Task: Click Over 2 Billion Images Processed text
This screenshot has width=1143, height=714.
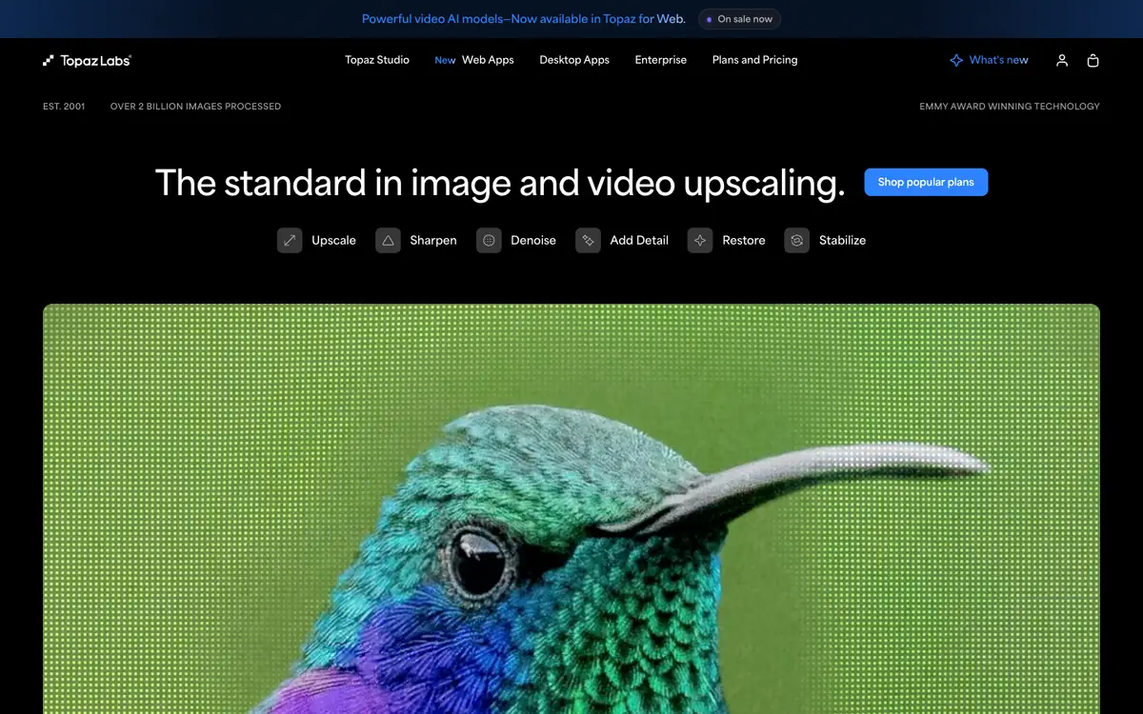Action: (195, 107)
